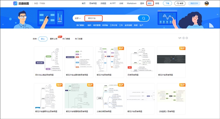Open the user avatar menu
Image resolution: width=220 pixels, height=119 pixels.
(x=207, y=3)
